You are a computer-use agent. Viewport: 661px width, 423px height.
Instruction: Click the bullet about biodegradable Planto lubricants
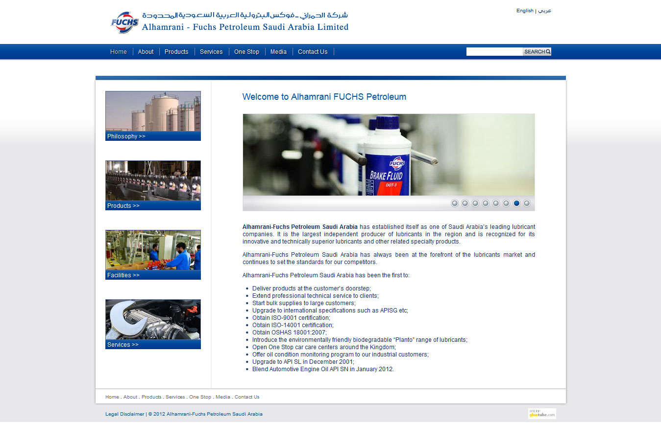[x=360, y=340]
